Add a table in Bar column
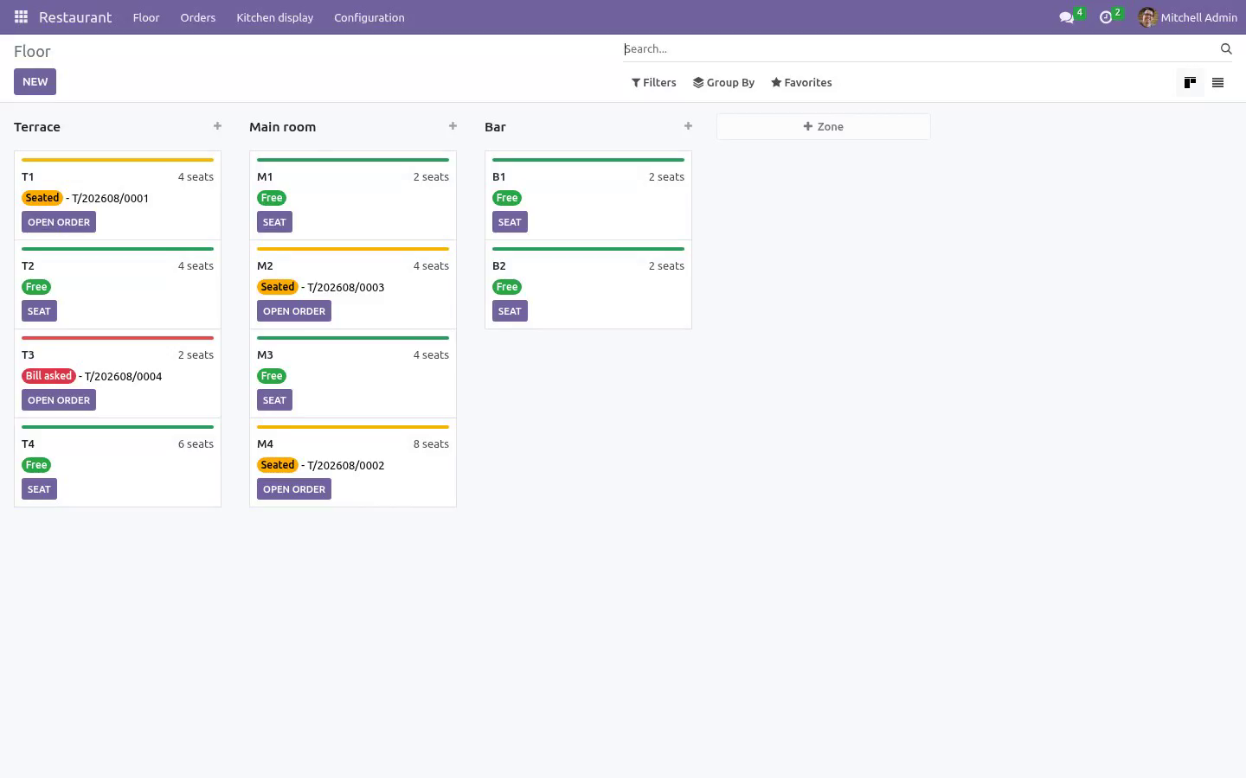1246x778 pixels. click(x=688, y=126)
